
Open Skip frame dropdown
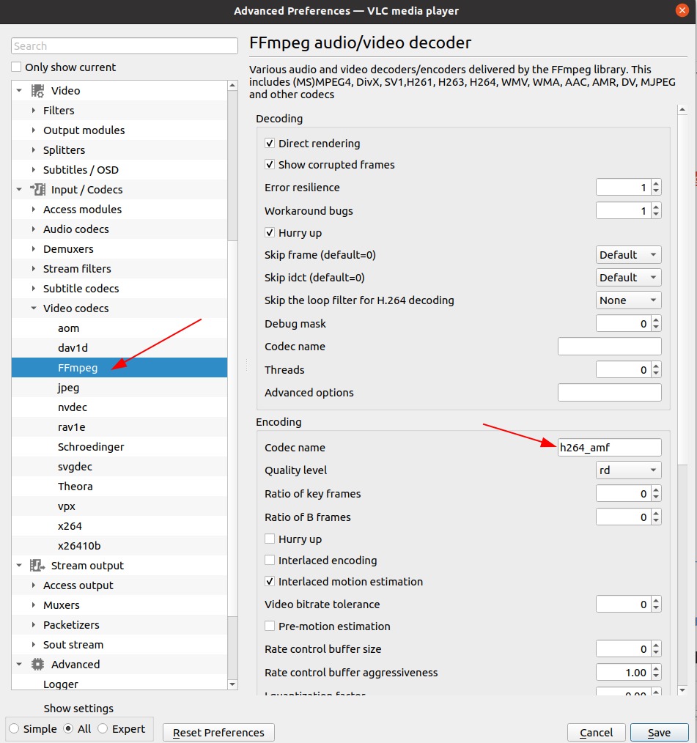click(x=628, y=255)
